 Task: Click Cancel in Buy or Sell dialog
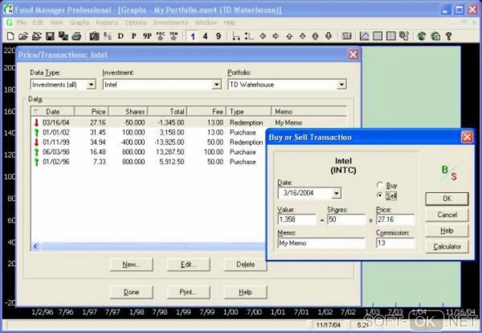[447, 215]
